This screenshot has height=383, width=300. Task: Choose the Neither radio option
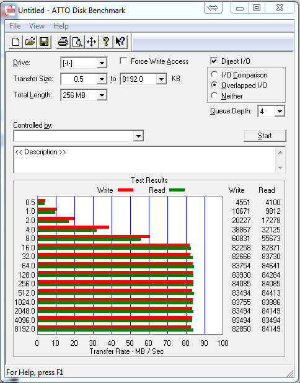coord(214,95)
